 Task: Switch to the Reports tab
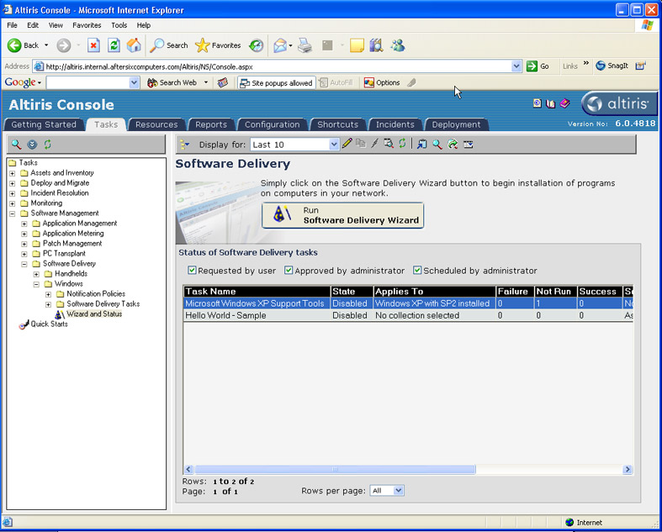tap(211, 124)
